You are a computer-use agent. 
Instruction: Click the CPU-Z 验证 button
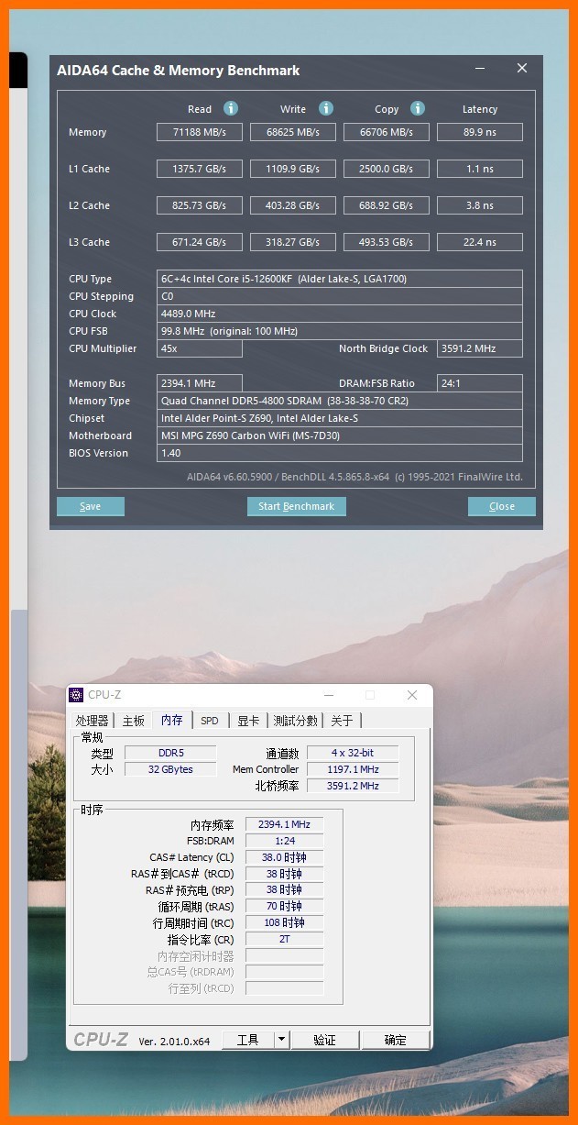324,1040
